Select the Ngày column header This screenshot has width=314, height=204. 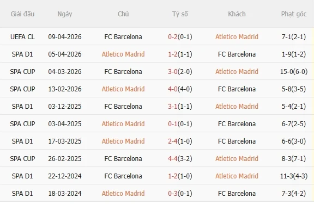point(65,14)
